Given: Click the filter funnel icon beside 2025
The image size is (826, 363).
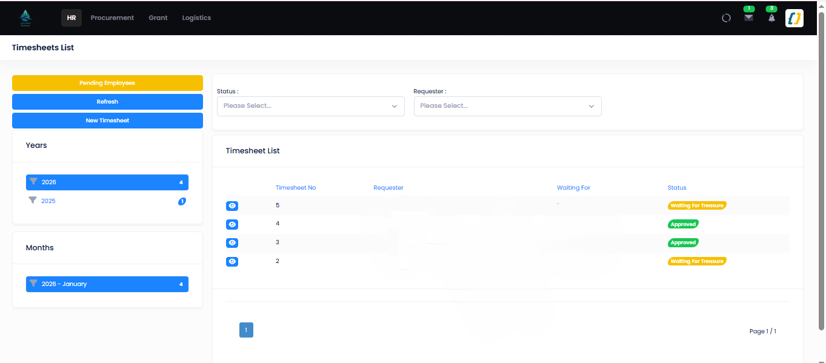Looking at the screenshot, I should (33, 201).
